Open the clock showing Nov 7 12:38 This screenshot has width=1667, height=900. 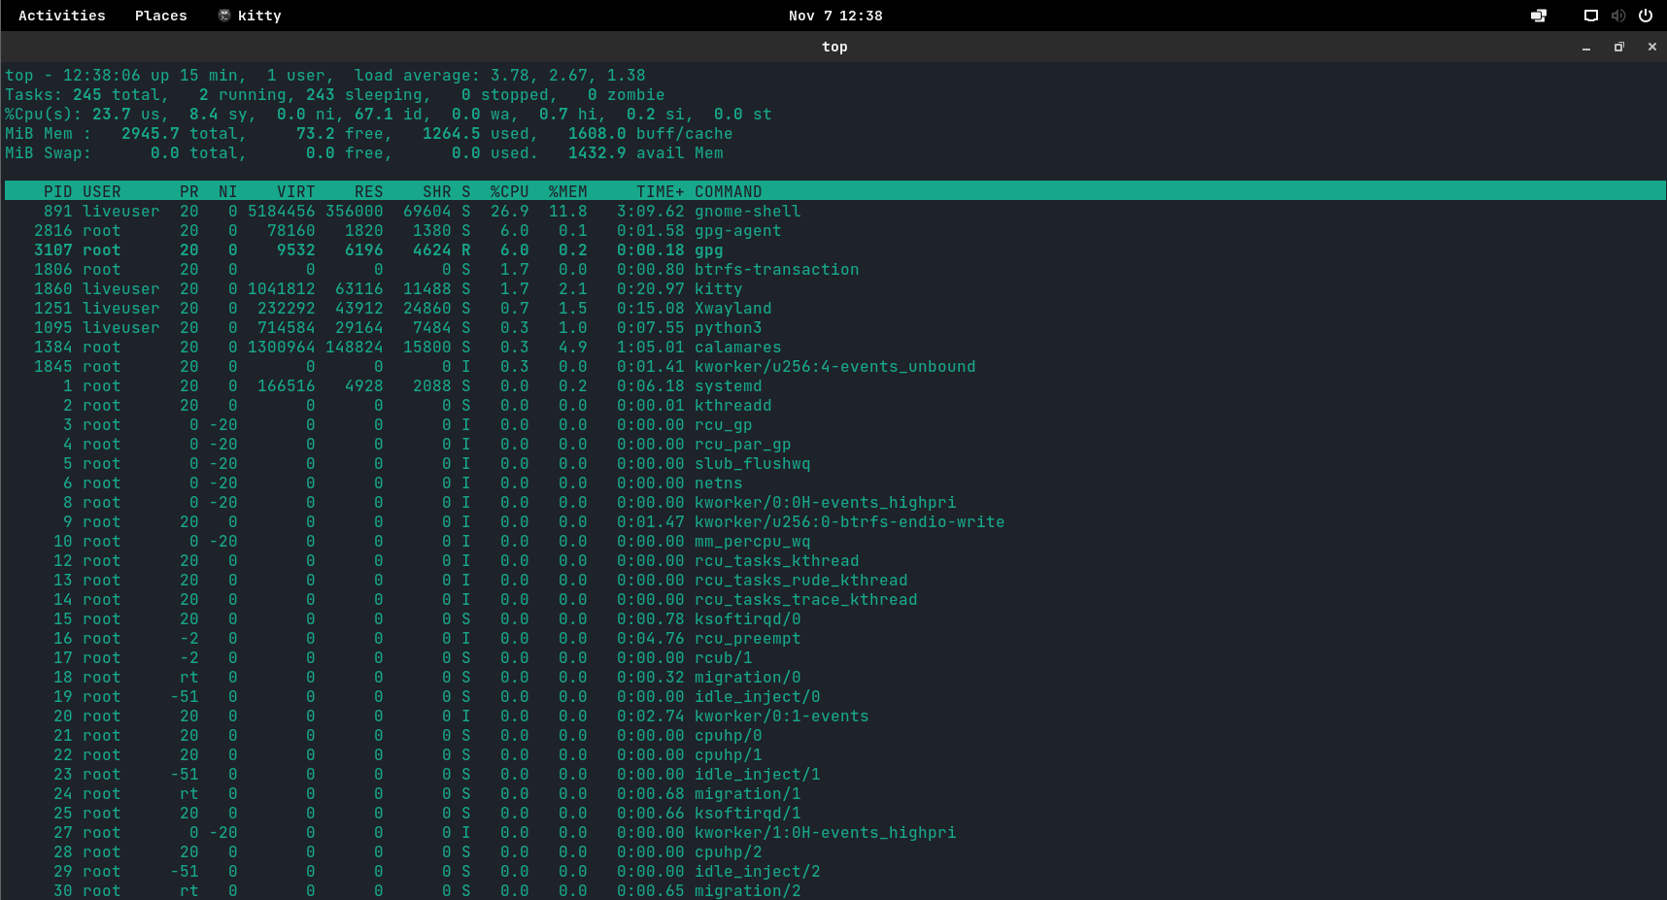coord(834,16)
